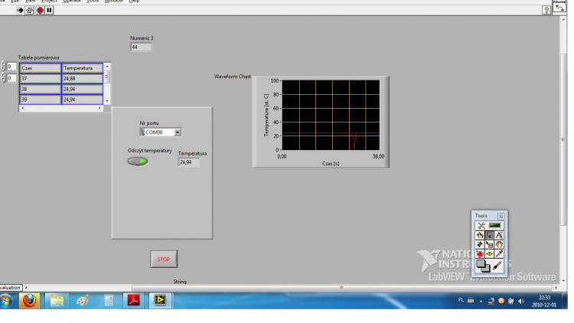
Task: Switch to LabVIEW taskbar button
Action: coord(160,301)
